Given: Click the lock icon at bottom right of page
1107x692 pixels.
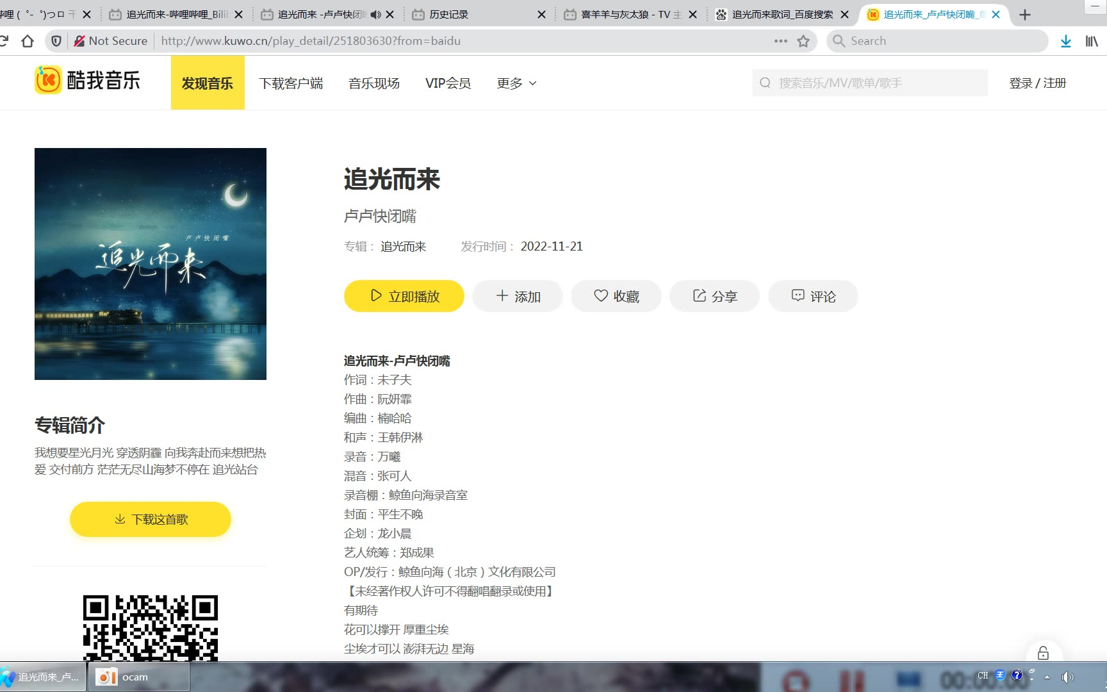Looking at the screenshot, I should point(1043,653).
